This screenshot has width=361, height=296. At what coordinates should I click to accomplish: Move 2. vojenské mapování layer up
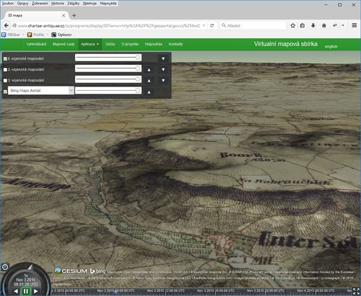(149, 69)
